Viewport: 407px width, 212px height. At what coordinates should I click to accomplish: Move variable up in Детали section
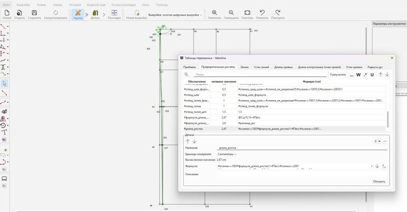tap(188, 141)
